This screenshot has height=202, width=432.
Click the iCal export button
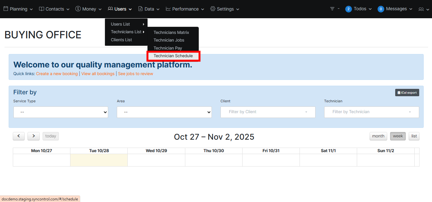tap(407, 93)
